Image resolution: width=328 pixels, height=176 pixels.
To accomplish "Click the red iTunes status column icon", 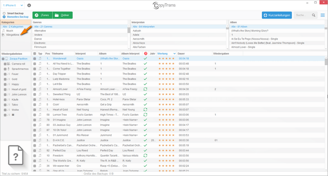I will pyautogui.click(x=146, y=53).
